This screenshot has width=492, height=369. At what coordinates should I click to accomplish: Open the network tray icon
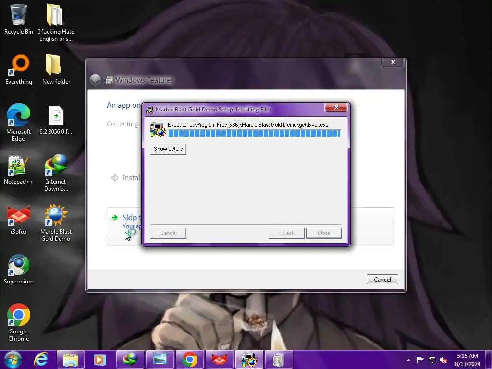tap(432, 360)
